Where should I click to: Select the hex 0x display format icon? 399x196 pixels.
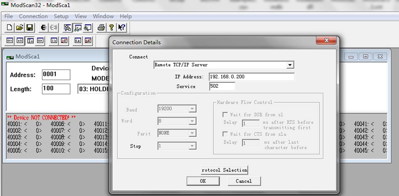(40, 41)
